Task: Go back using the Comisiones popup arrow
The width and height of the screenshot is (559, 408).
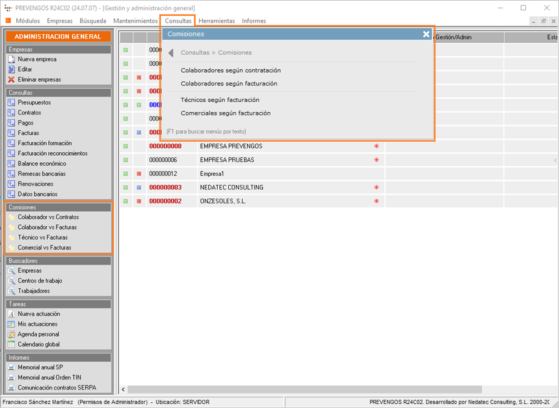Action: pos(171,53)
